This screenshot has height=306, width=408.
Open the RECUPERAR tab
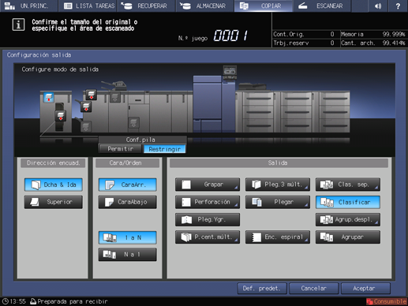tap(146, 6)
